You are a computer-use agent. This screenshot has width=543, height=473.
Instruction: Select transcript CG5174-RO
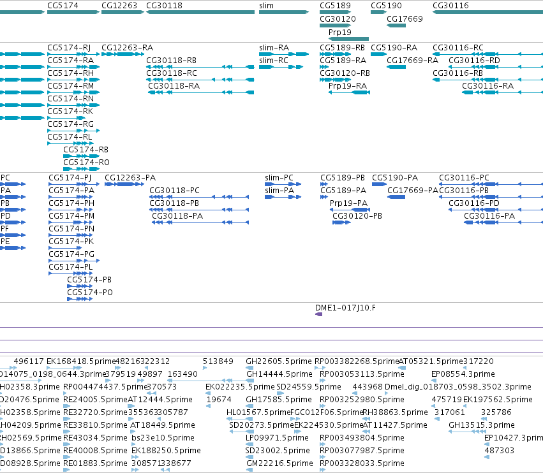click(86, 163)
